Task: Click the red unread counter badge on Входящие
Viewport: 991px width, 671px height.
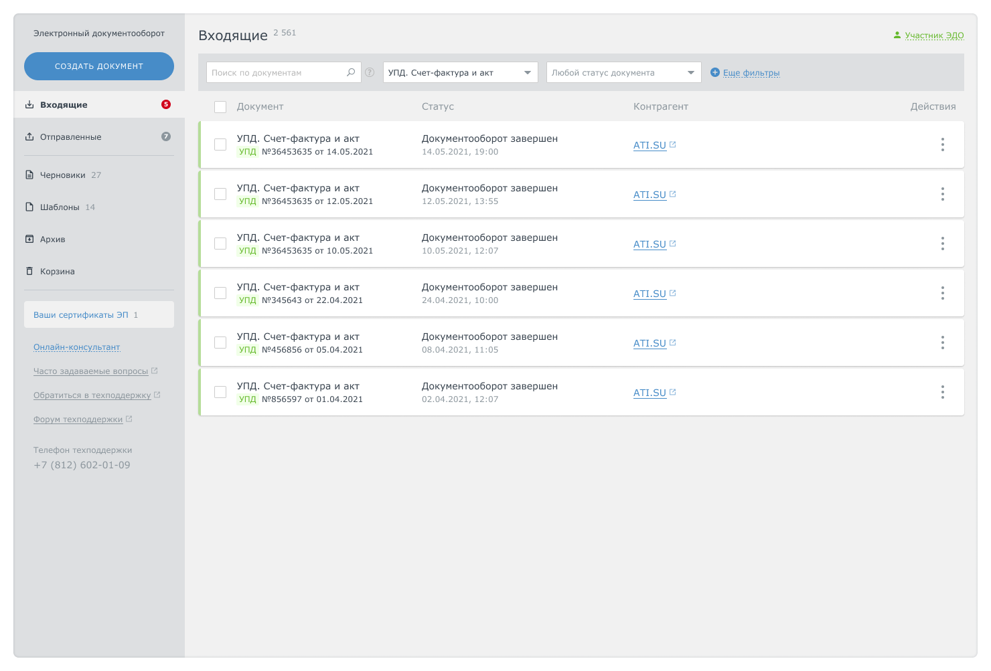Action: (x=166, y=104)
